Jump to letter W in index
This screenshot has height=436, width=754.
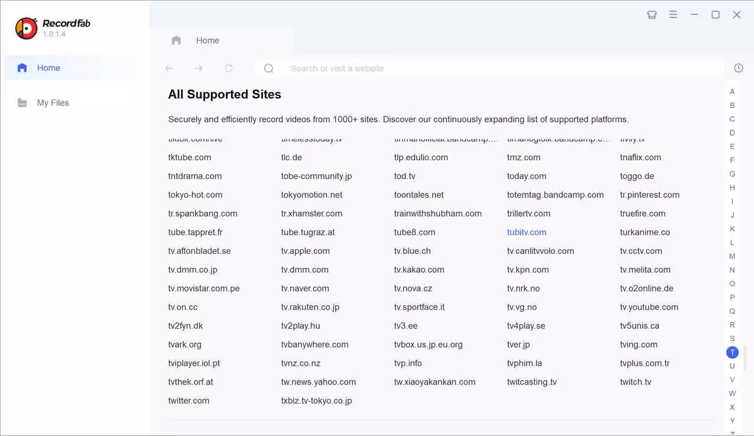(x=732, y=394)
